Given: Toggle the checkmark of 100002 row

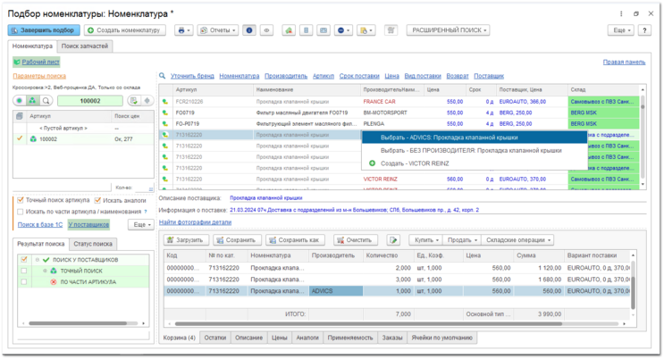Looking at the screenshot, I should pos(20,138).
